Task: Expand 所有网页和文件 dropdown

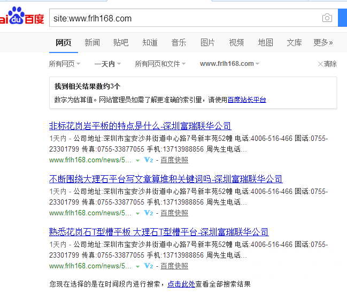Action: (160, 64)
